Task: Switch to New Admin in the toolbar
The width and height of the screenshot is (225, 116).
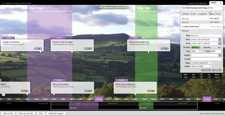Action: [217, 76]
